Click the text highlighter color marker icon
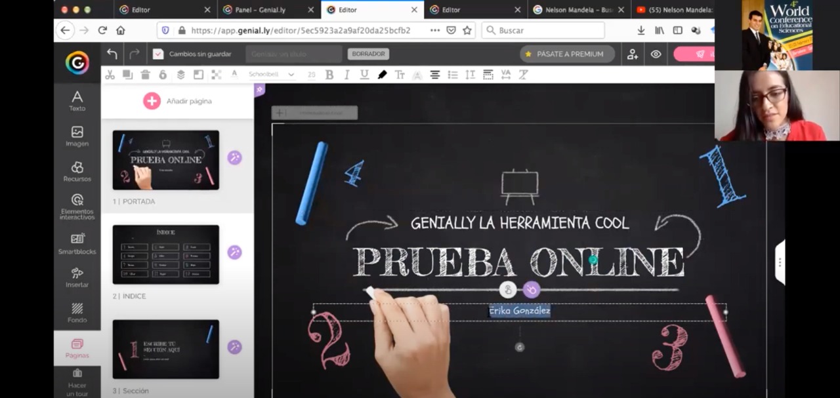Image resolution: width=840 pixels, height=398 pixels. click(383, 74)
